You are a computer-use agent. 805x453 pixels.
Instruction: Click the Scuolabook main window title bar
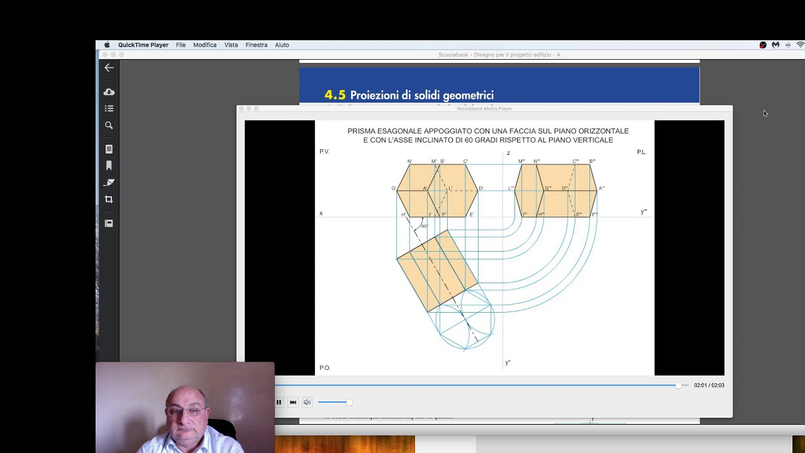point(499,55)
